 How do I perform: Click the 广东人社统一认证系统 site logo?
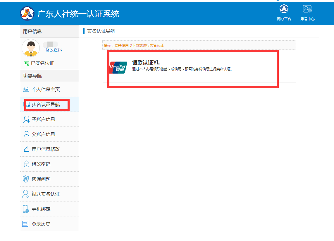(27, 13)
